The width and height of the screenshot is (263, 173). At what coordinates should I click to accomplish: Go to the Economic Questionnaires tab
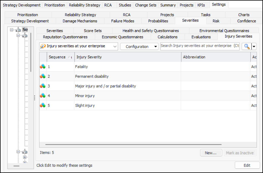click(x=122, y=37)
